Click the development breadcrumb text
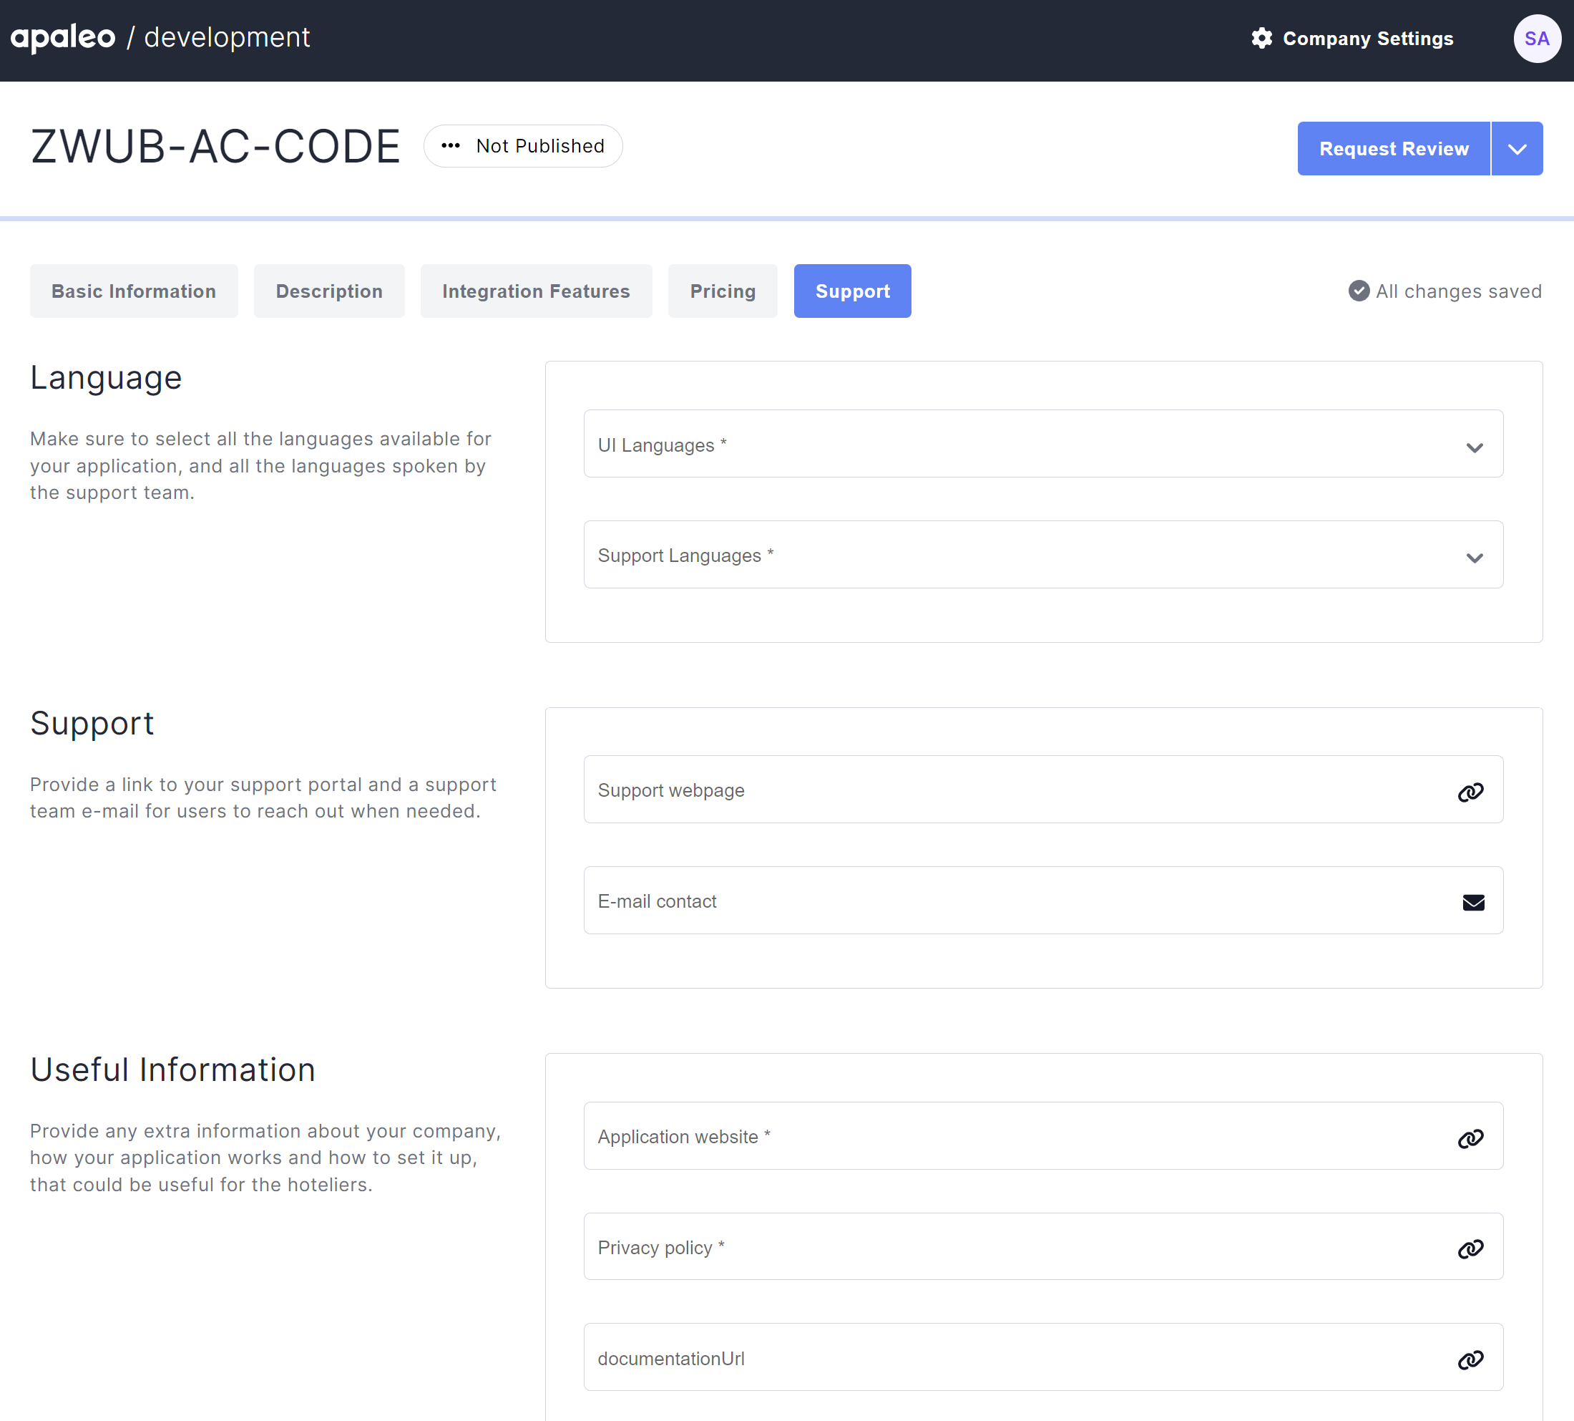Screen dimensions: 1574x1421 pos(227,37)
